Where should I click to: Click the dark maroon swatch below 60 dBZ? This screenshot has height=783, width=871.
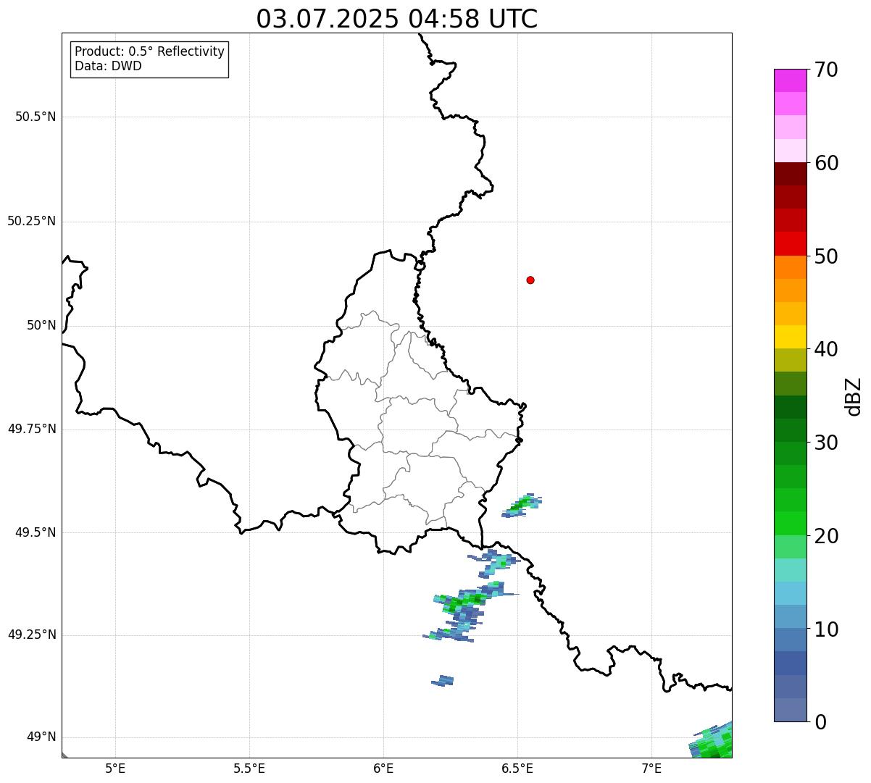(791, 174)
